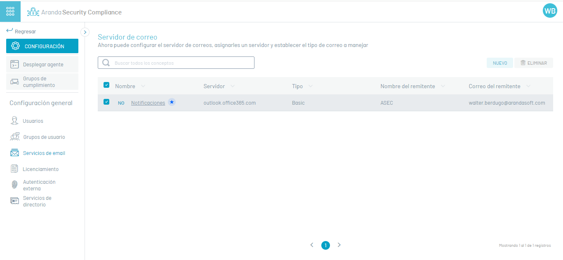
Task: Click the ASEC sender name cell
Action: point(386,103)
